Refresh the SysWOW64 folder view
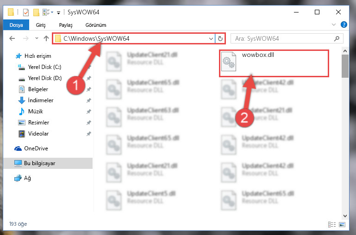Viewport: 356px width, 235px height. point(220,38)
